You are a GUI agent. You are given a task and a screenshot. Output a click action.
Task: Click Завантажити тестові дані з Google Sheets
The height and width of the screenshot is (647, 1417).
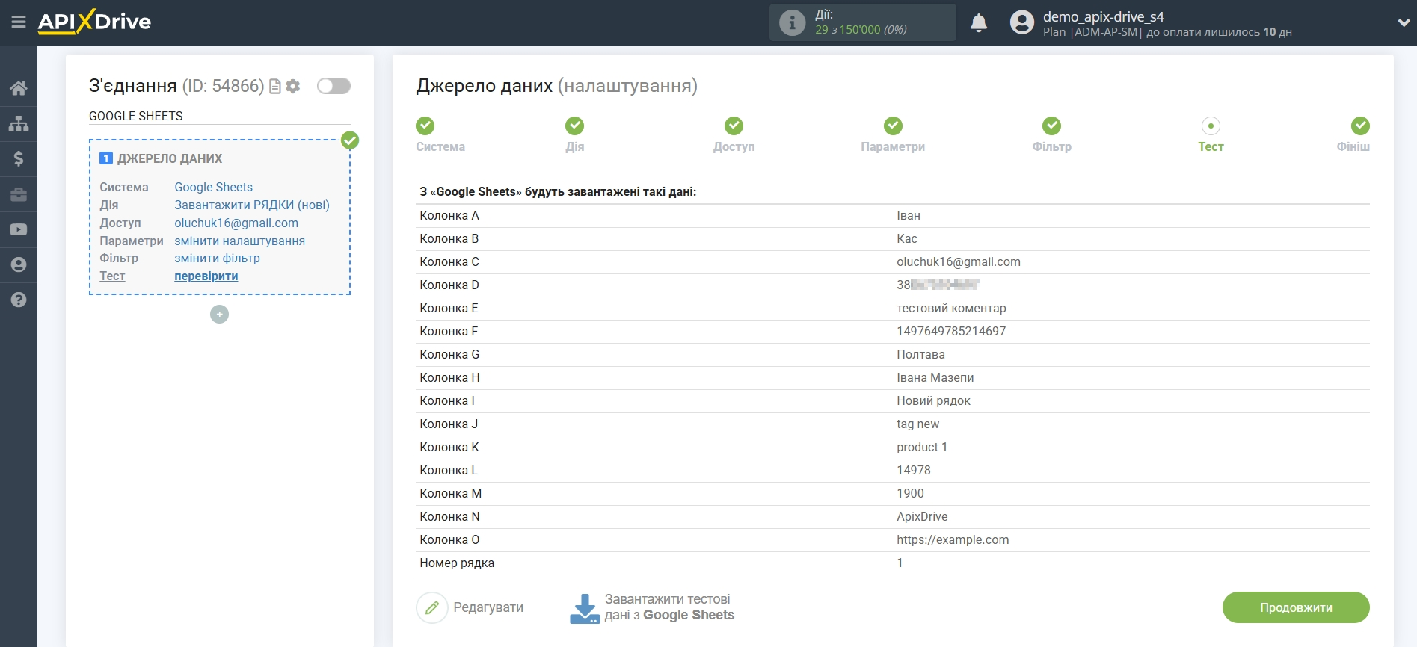pyautogui.click(x=669, y=607)
